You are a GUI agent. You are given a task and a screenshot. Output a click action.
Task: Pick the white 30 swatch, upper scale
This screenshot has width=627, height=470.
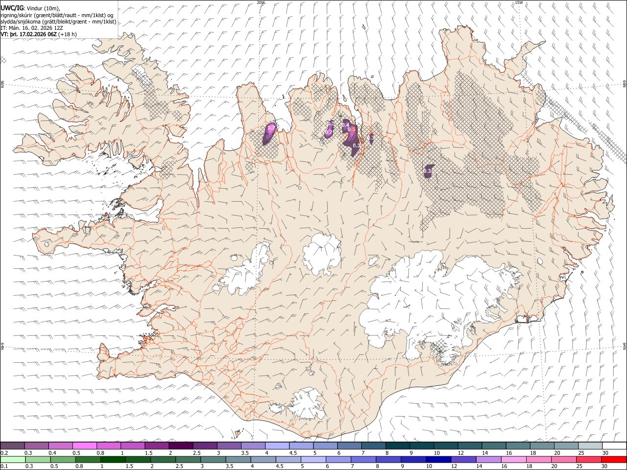click(x=614, y=446)
